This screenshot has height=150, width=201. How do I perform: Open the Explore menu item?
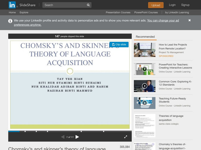[24, 12]
